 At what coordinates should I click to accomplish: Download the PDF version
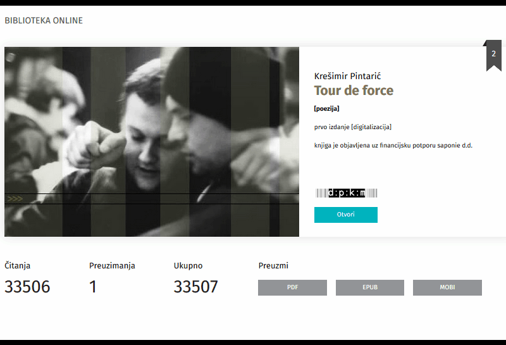(x=292, y=287)
